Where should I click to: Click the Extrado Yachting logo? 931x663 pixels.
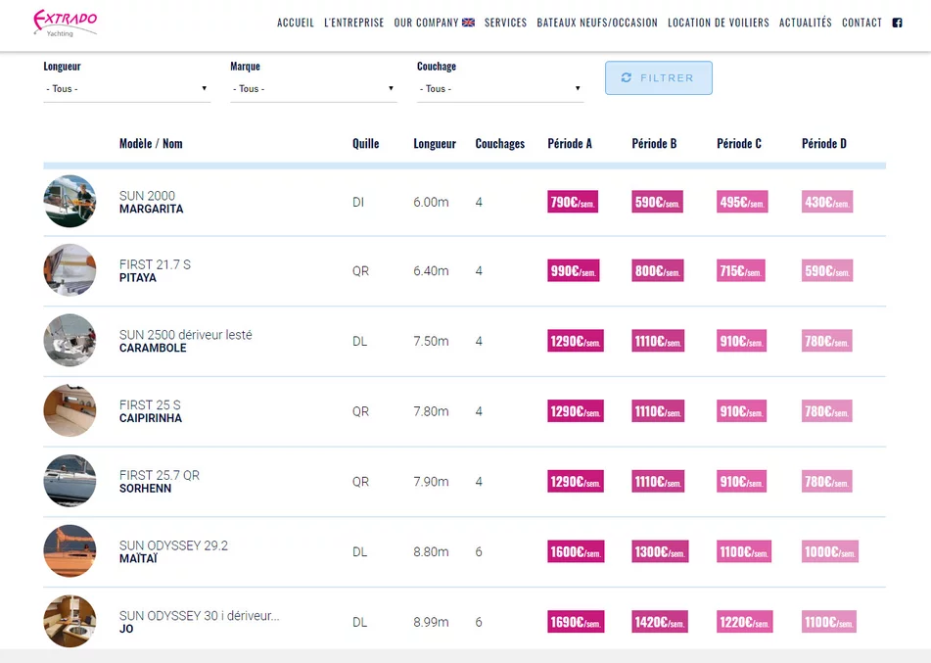click(65, 23)
